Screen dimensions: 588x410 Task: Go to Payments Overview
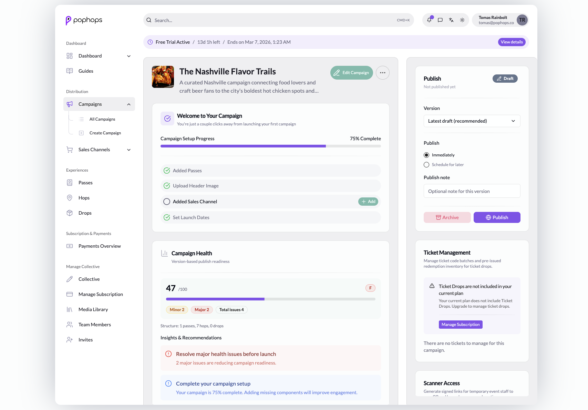click(99, 246)
